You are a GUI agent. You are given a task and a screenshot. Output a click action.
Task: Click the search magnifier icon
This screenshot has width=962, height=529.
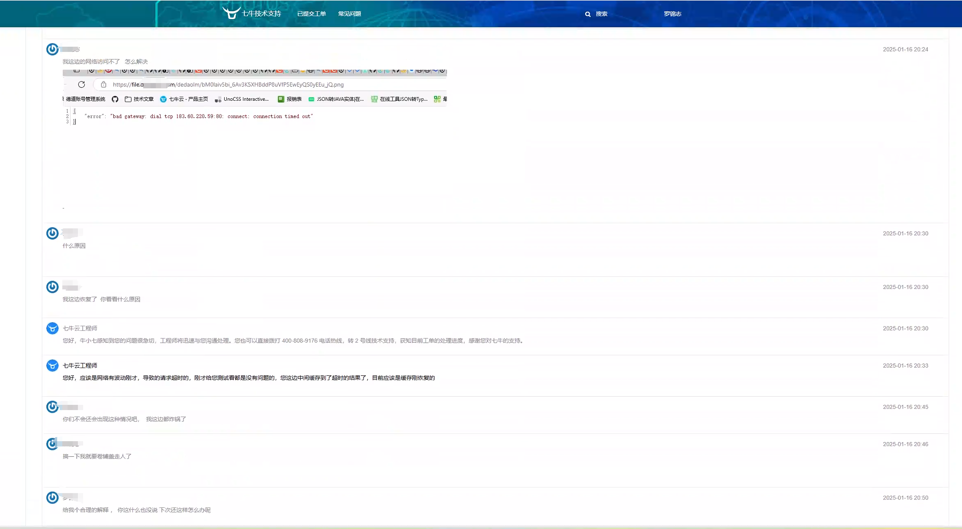tap(588, 14)
